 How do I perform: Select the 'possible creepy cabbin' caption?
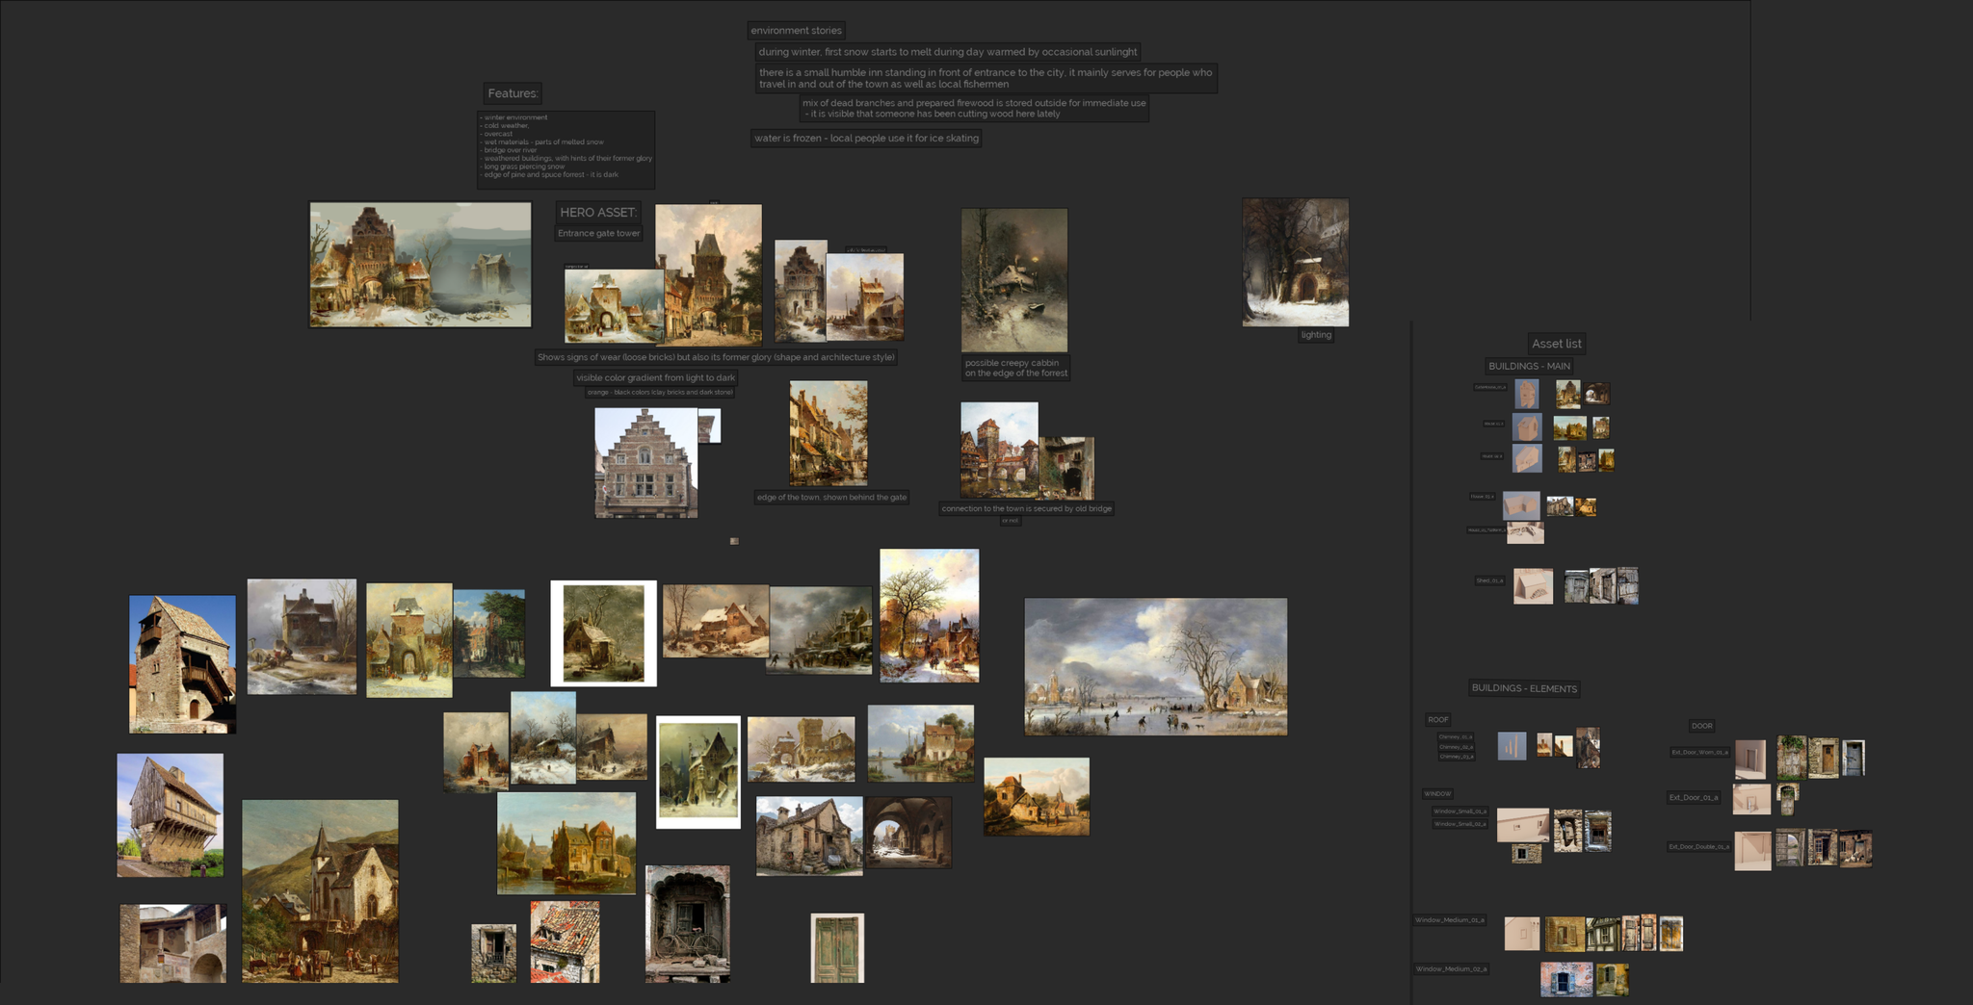(1015, 368)
